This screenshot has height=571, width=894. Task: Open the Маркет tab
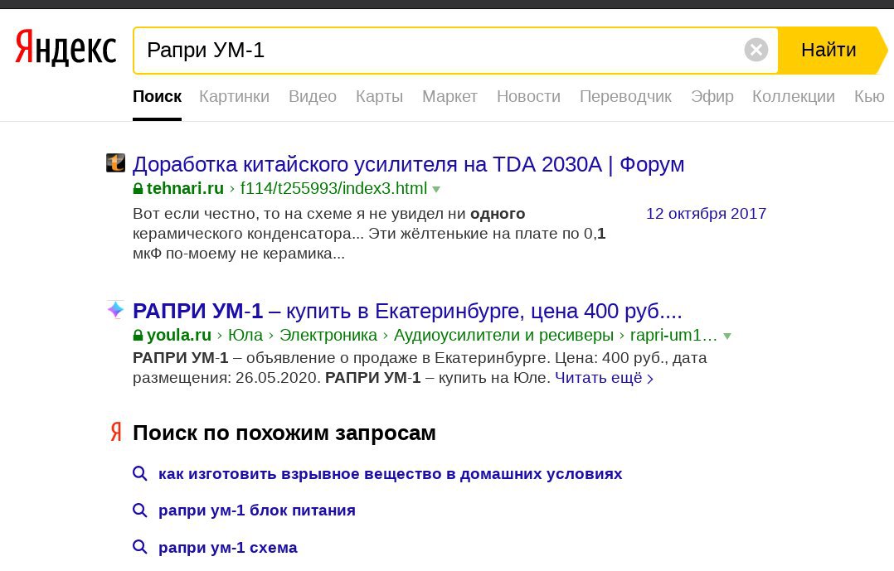(449, 96)
